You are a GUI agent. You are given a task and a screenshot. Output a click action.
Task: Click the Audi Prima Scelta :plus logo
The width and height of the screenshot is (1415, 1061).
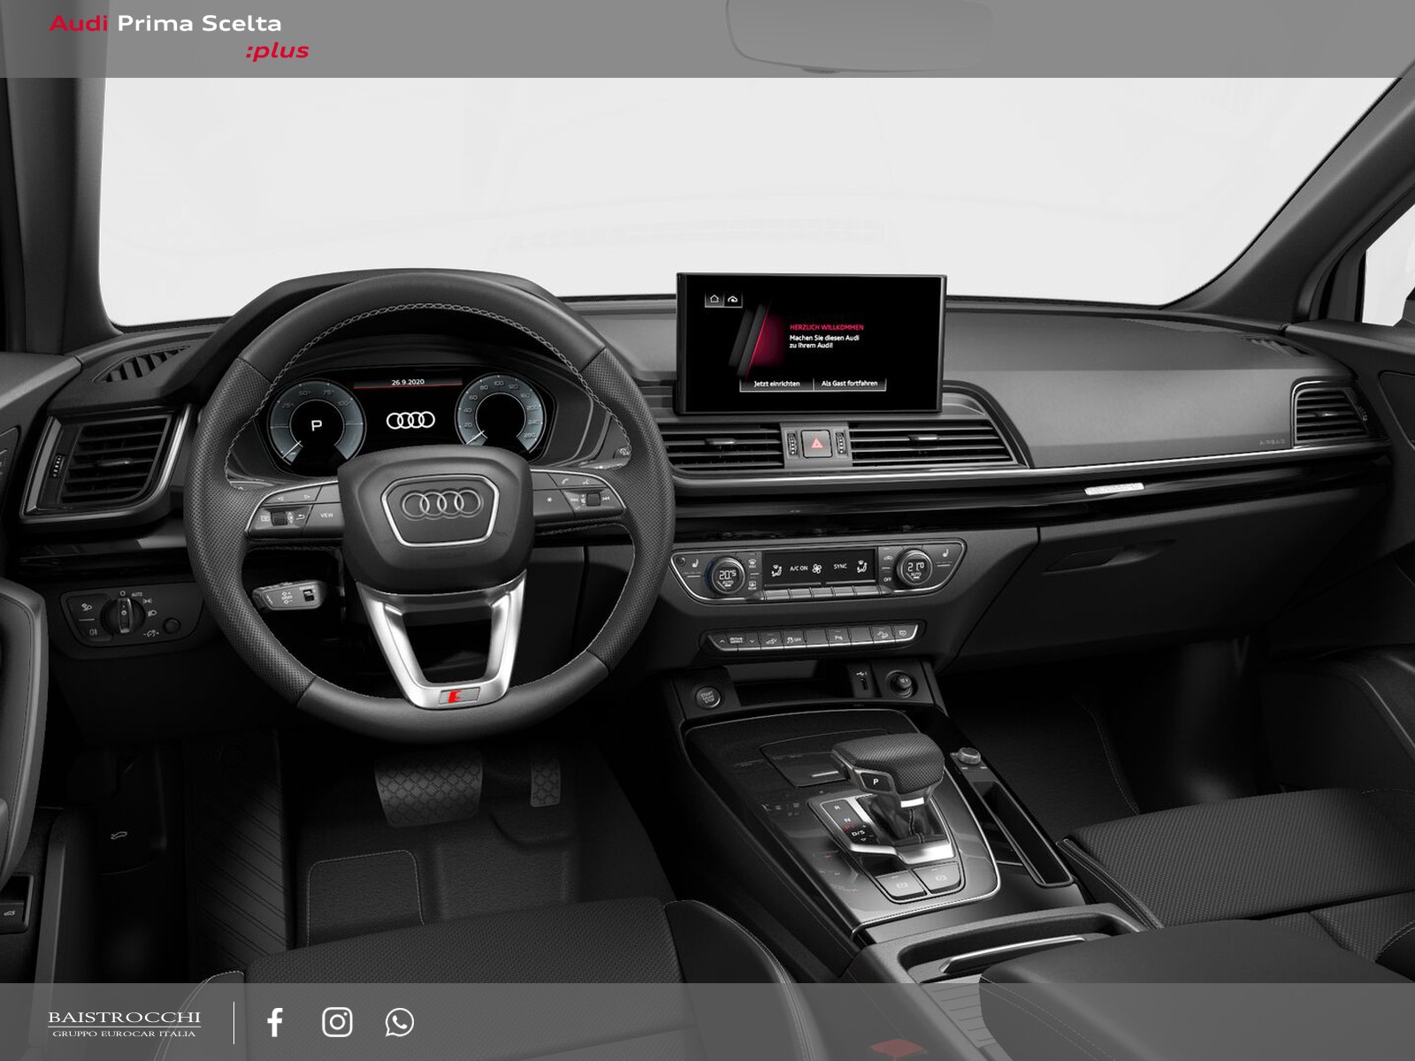coord(179,36)
